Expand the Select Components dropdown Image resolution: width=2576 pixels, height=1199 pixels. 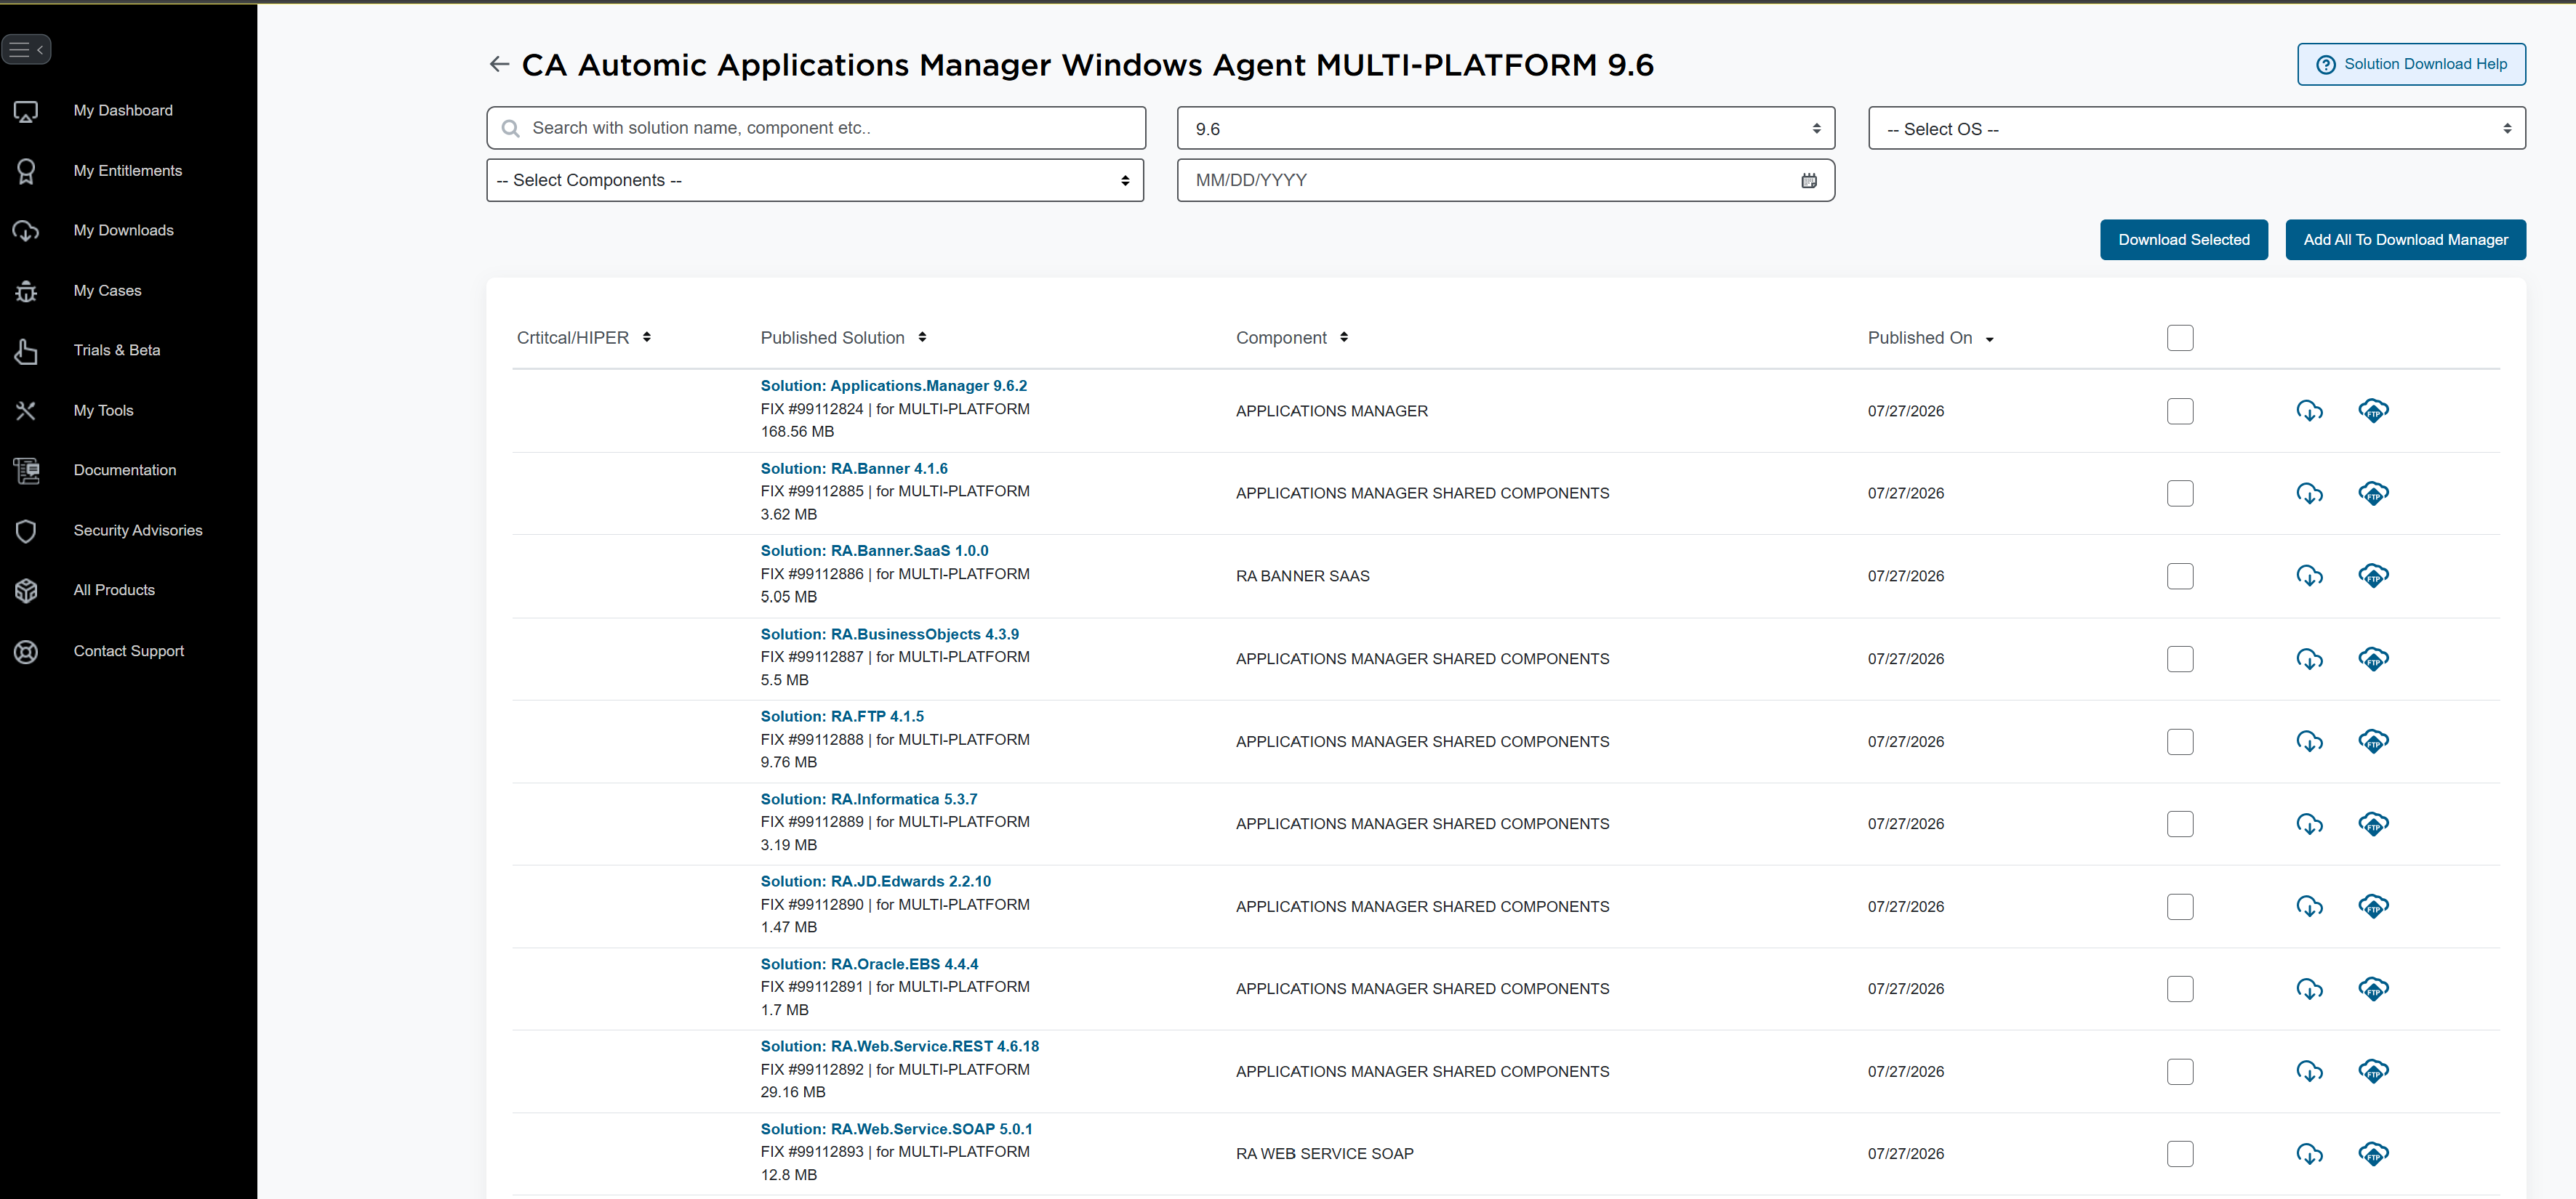(x=815, y=180)
